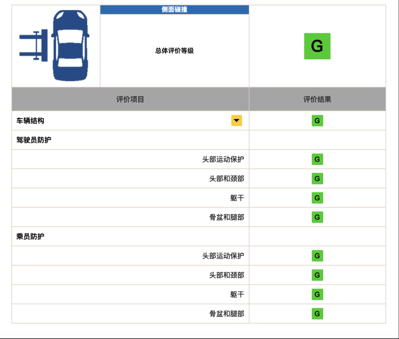The width and height of the screenshot is (399, 339).
Task: Click 躯干 under 乘员防护
Action: 237,294
